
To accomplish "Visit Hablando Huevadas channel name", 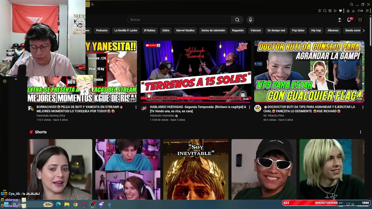I will 162,116.
